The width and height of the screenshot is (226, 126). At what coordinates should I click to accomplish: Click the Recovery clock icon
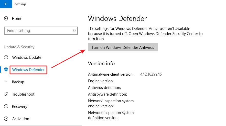6,106
